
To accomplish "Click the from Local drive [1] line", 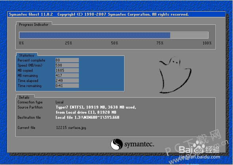I will pos(86,112).
